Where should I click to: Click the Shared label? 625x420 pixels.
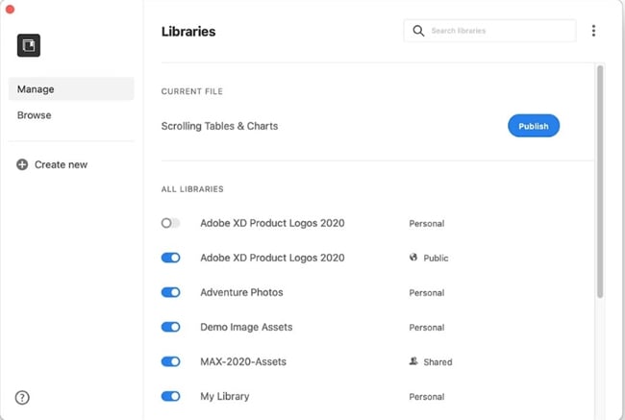437,362
